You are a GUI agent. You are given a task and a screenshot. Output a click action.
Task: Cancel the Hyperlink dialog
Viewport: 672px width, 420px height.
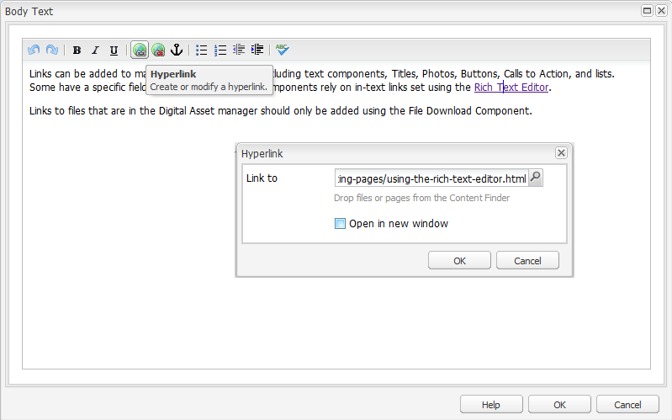527,261
